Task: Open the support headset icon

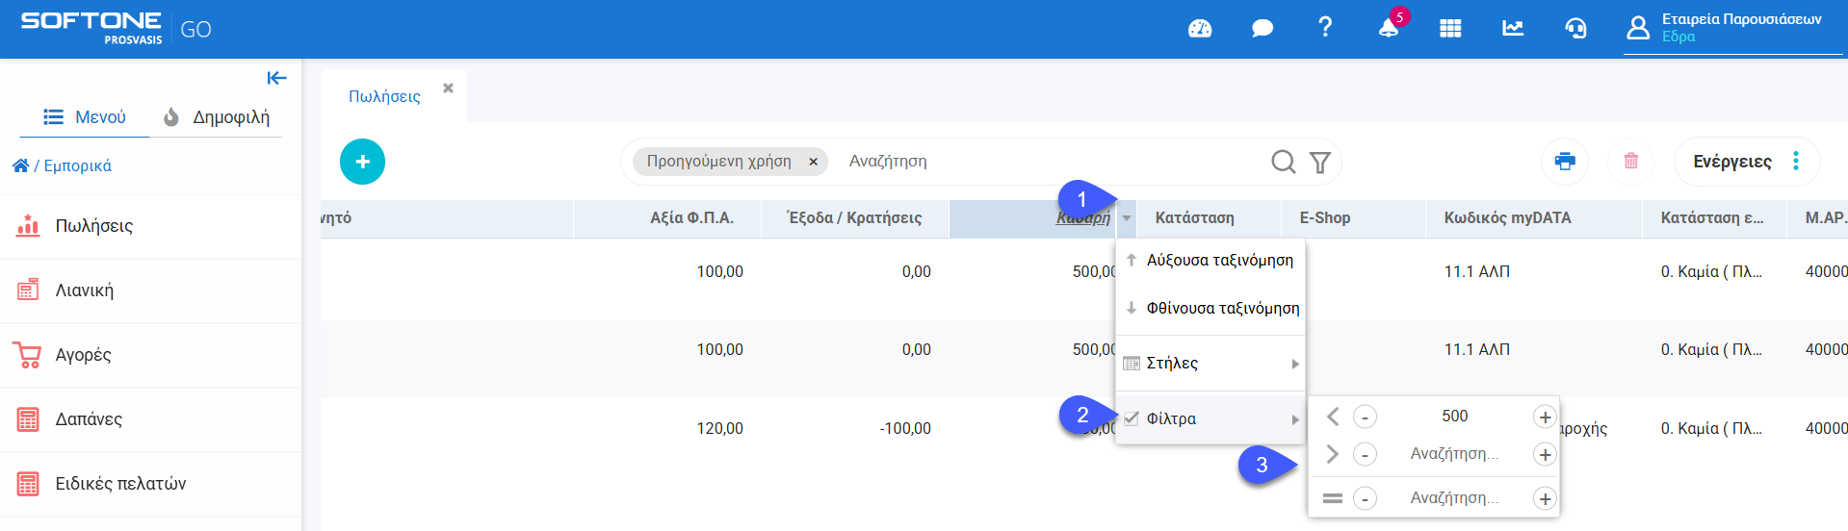Action: [1575, 29]
